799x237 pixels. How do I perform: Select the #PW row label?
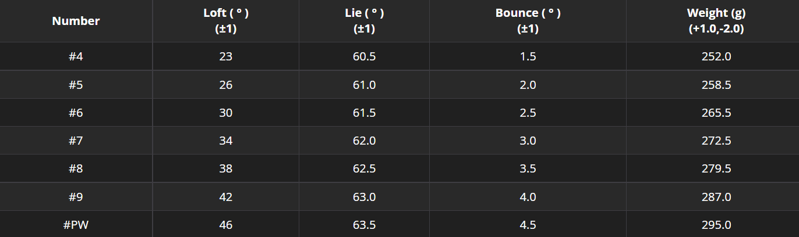76,225
